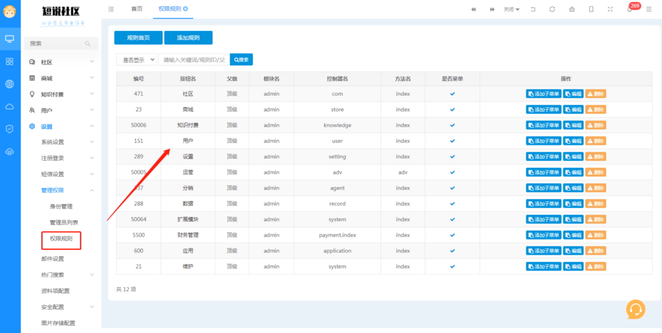
Task: Open notifications bell with 269 badge
Action: click(630, 9)
